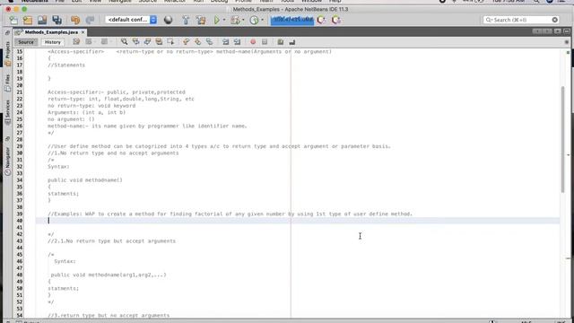Viewport: 574px width, 323px height.
Task: Open the Files side panel tab
Action: (x=7, y=83)
